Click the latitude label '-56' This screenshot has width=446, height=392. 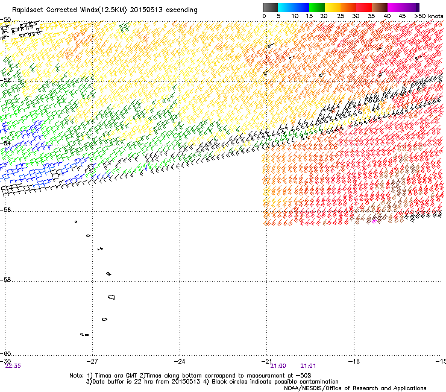tap(5, 210)
